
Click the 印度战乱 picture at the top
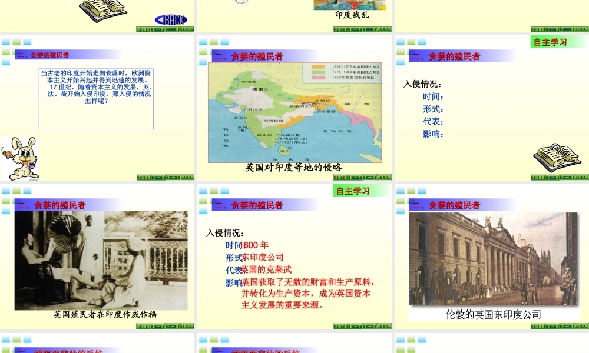pyautogui.click(x=349, y=5)
